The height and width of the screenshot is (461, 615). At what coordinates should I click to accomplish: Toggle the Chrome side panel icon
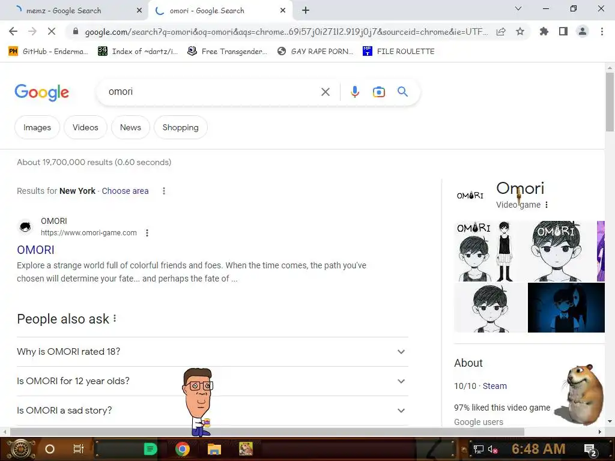(x=563, y=31)
